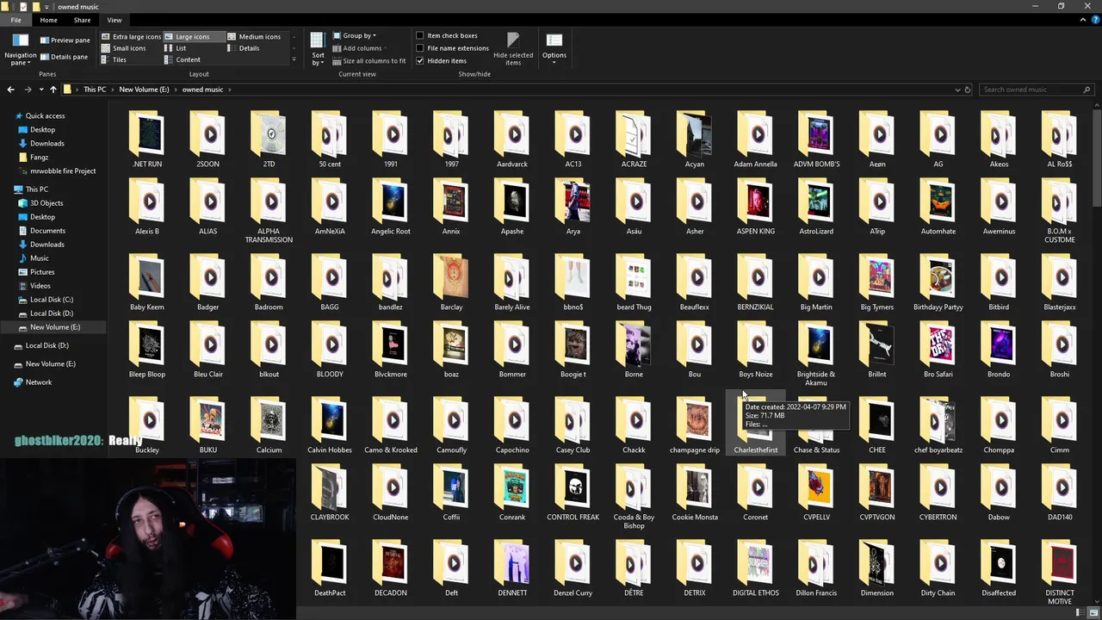This screenshot has height=620, width=1102.
Task: Select the CONTROL FREAK folder
Action: tap(573, 493)
